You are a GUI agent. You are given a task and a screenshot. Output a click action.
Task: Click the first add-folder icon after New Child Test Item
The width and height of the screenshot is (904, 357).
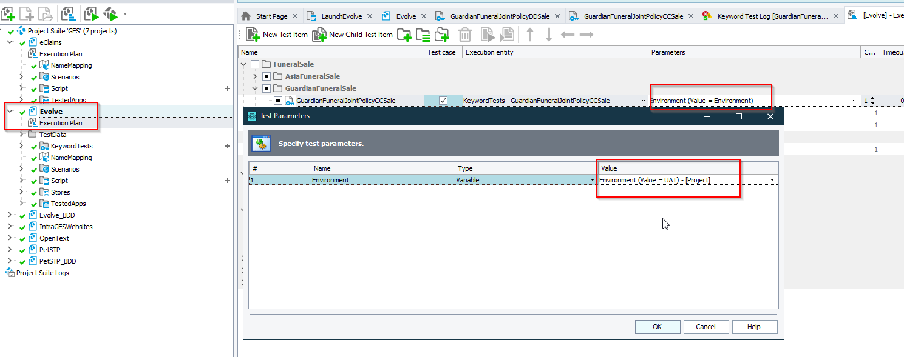pos(404,35)
